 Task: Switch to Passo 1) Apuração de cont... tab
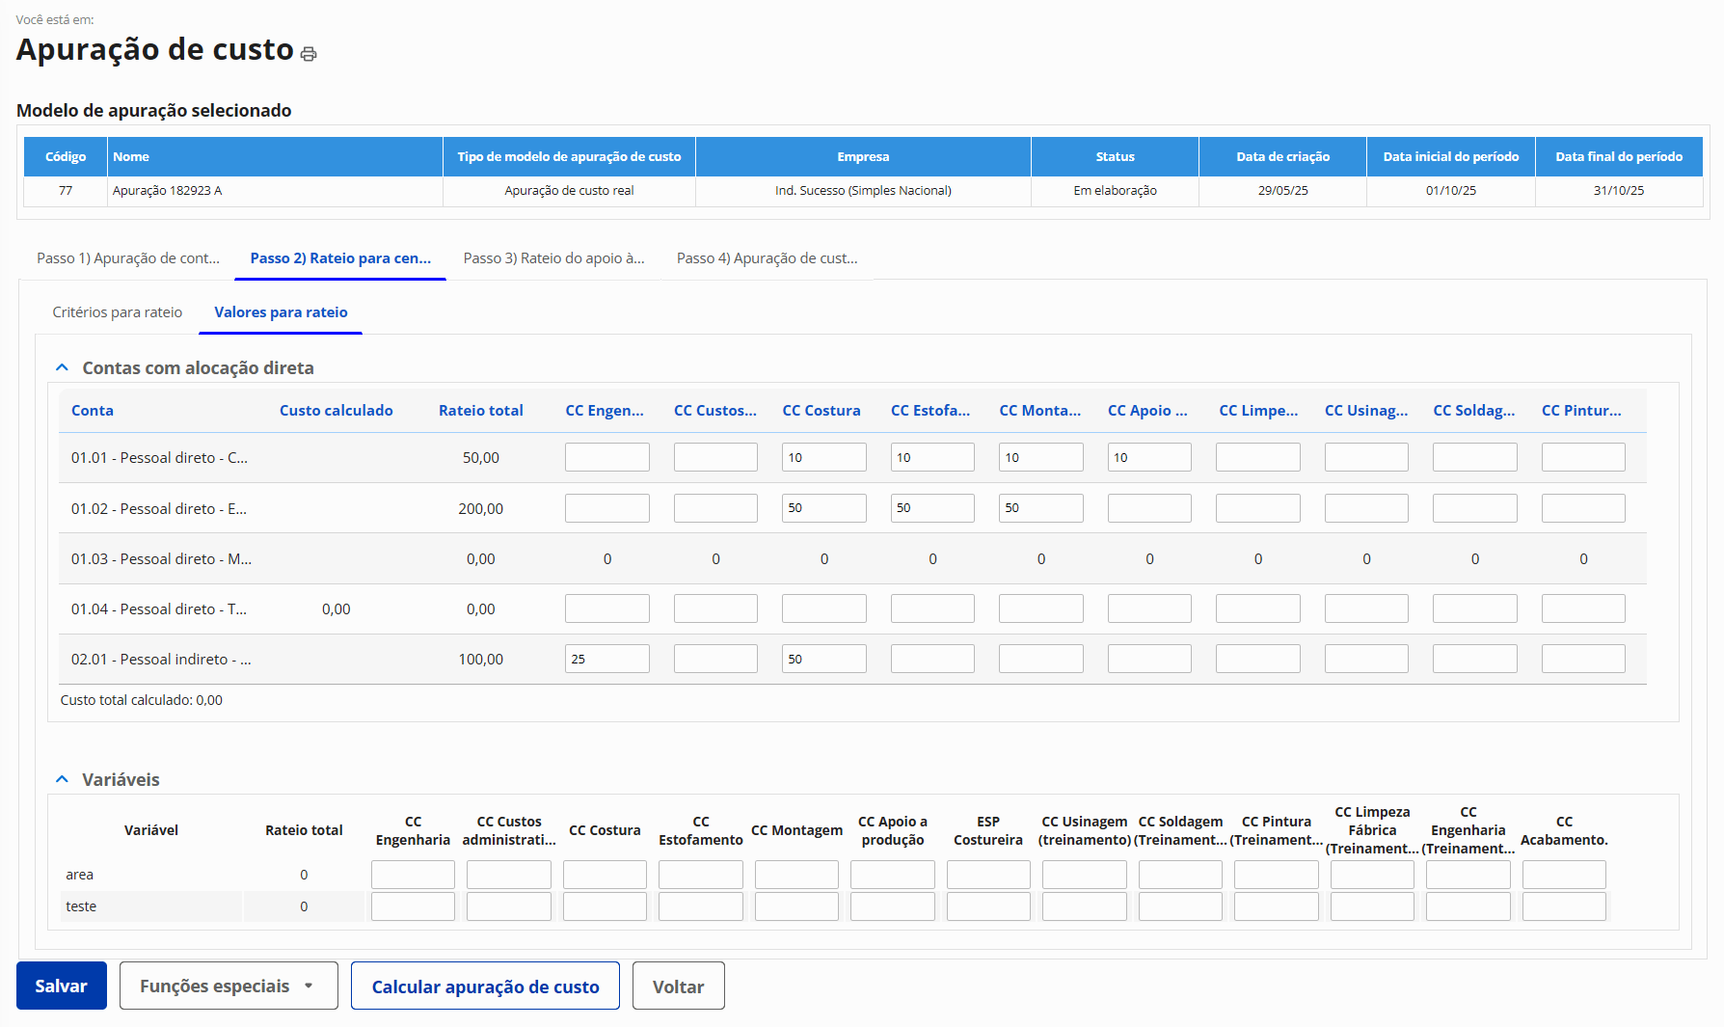pos(128,258)
